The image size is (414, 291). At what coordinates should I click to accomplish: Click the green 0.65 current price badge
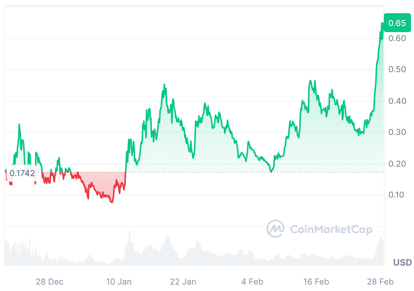pos(397,23)
